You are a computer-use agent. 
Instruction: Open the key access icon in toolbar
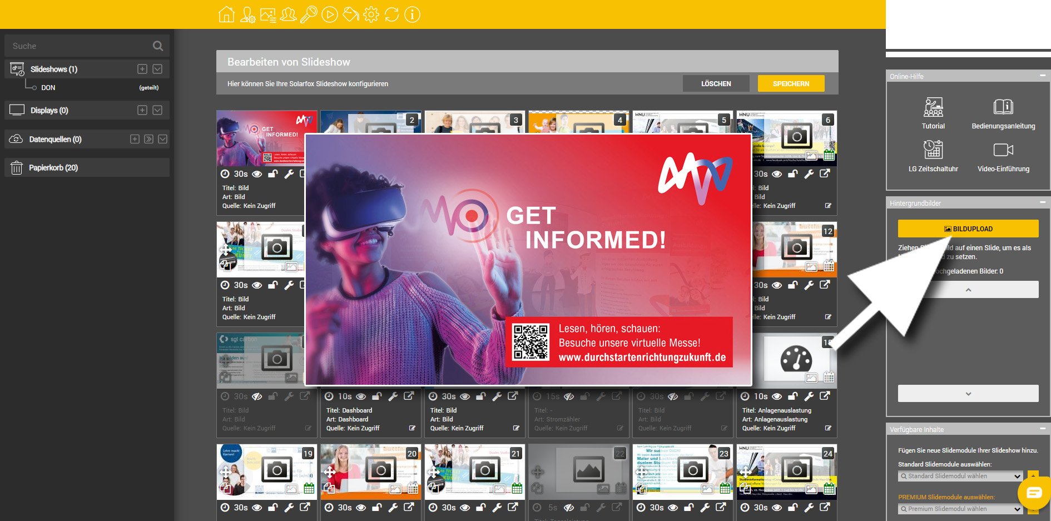[x=309, y=14]
